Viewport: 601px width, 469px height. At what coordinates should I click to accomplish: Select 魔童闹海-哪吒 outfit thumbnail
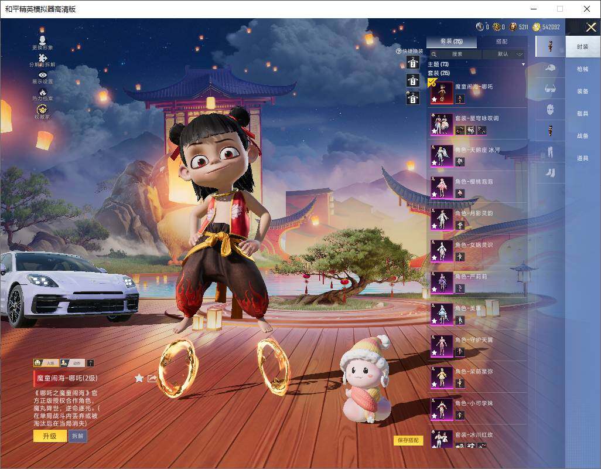coord(442,93)
